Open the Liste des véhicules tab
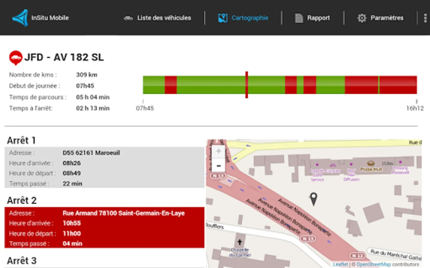430x268 pixels. [x=157, y=18]
